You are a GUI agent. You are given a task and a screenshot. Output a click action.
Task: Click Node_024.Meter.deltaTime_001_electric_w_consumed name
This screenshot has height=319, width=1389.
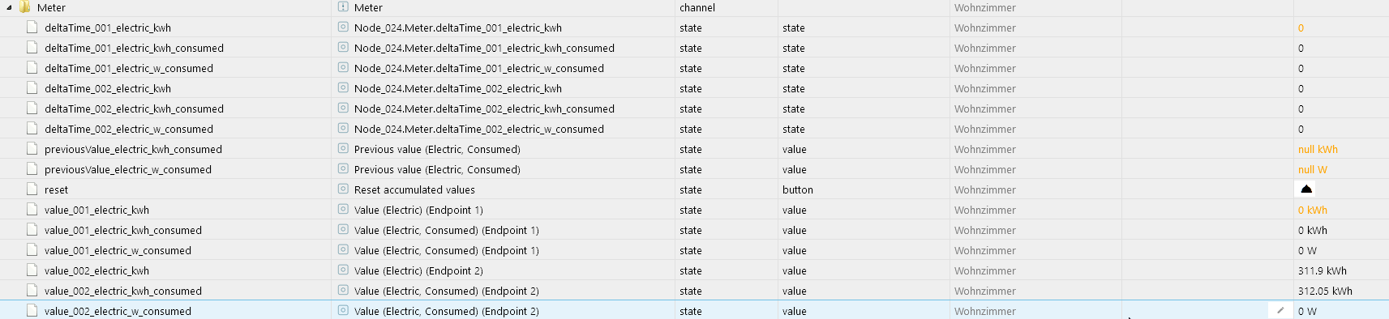(479, 69)
